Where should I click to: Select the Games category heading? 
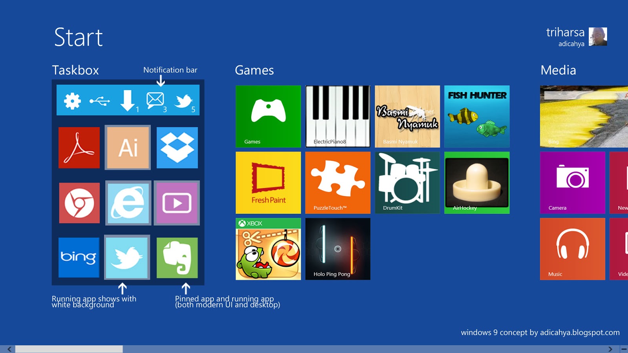[x=254, y=71]
